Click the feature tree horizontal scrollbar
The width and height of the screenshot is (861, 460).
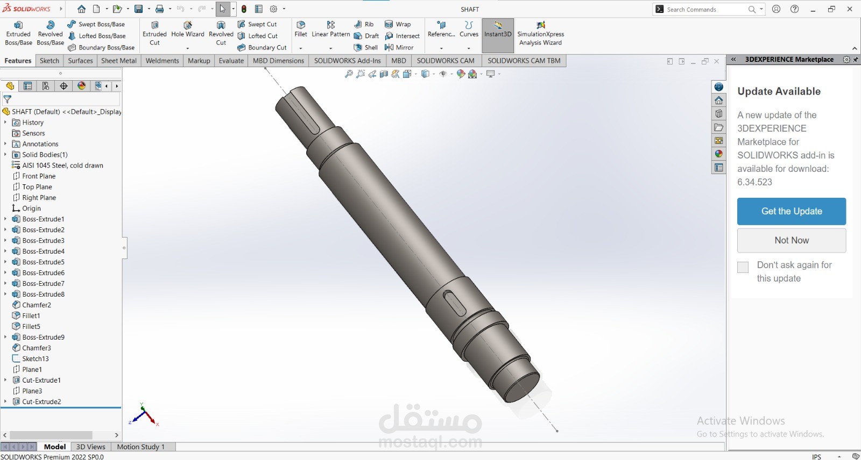[51, 435]
